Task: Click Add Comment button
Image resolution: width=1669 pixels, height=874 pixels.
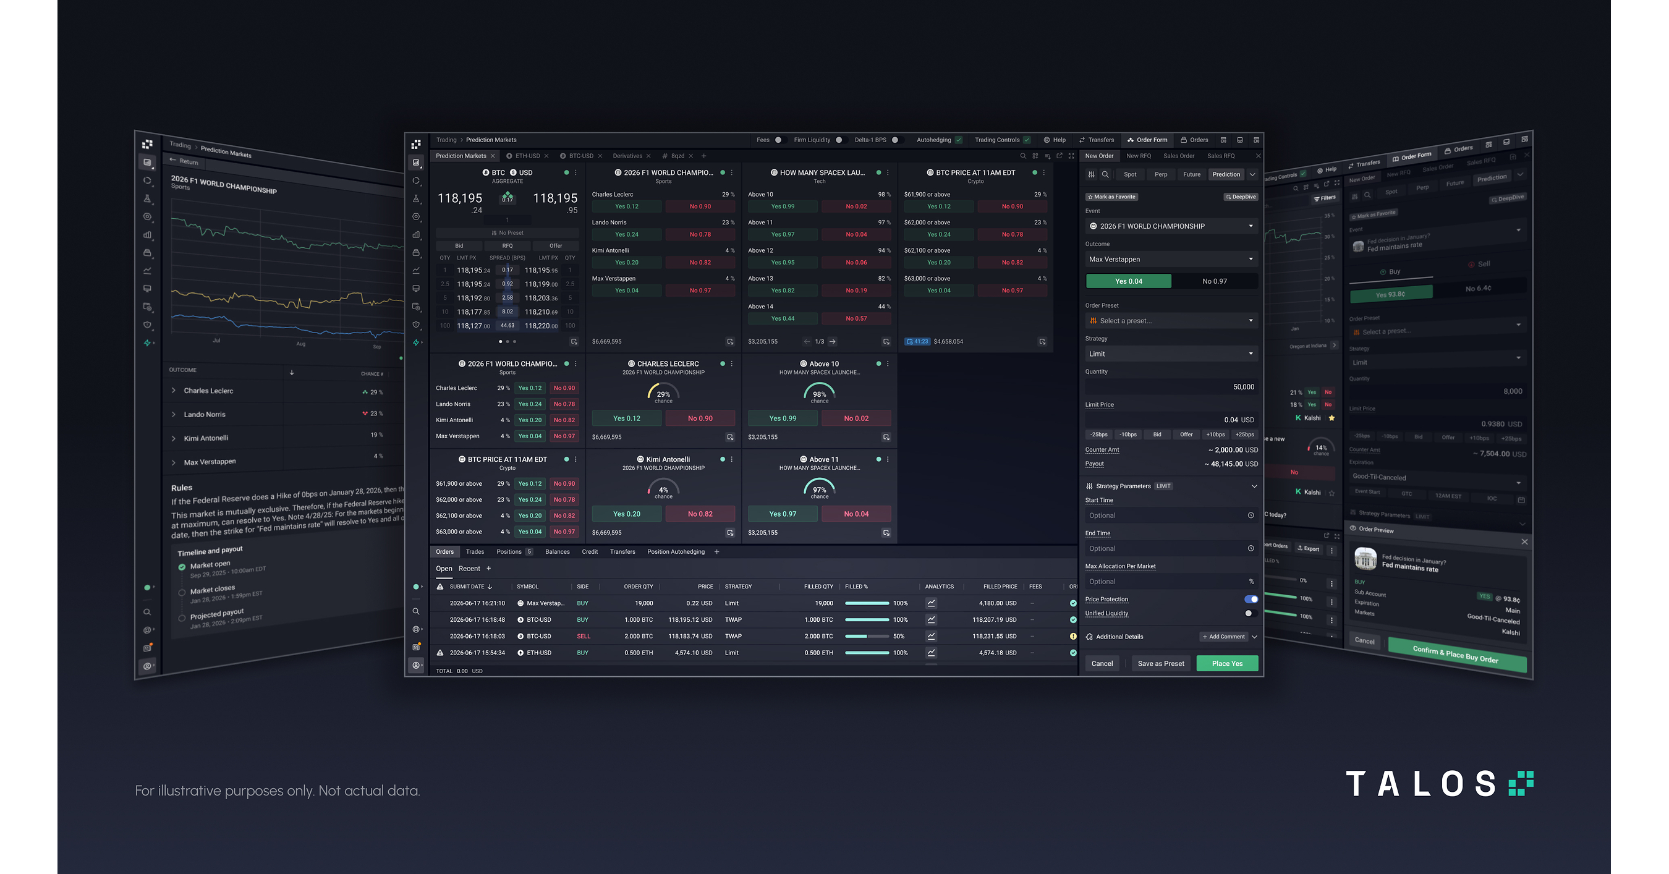Action: 1224,637
